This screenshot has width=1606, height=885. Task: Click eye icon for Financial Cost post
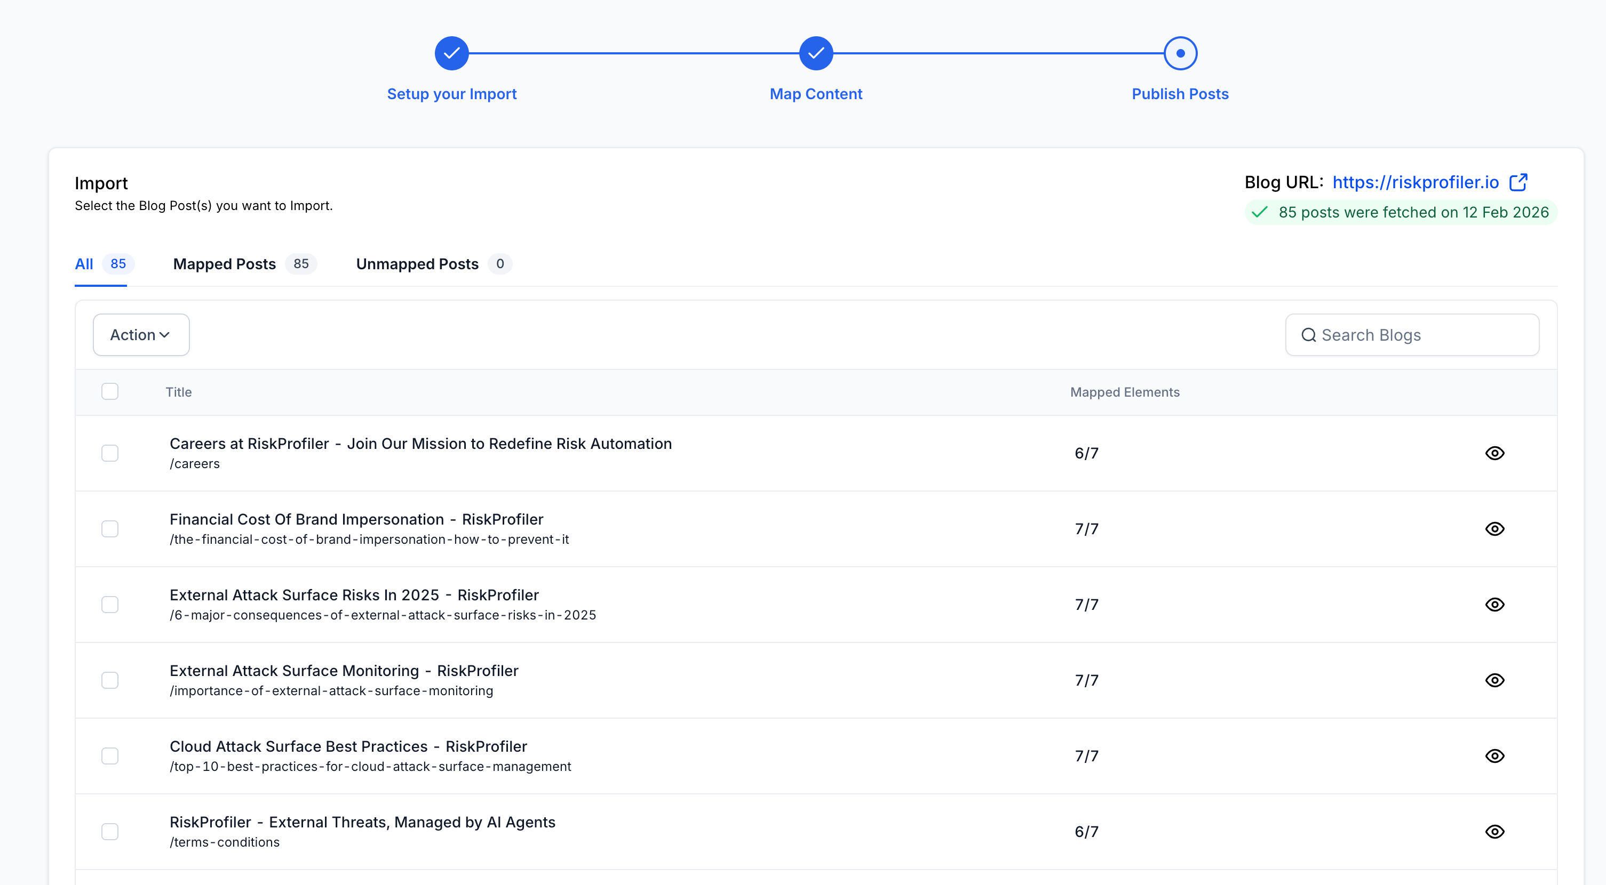click(1494, 529)
